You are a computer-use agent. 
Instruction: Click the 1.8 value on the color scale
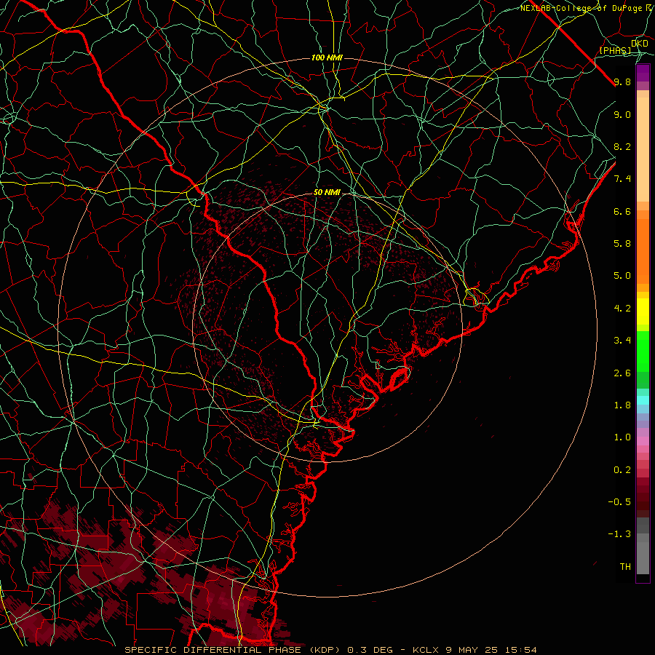[x=622, y=405]
